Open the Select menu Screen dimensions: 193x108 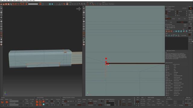[x=7, y=1]
